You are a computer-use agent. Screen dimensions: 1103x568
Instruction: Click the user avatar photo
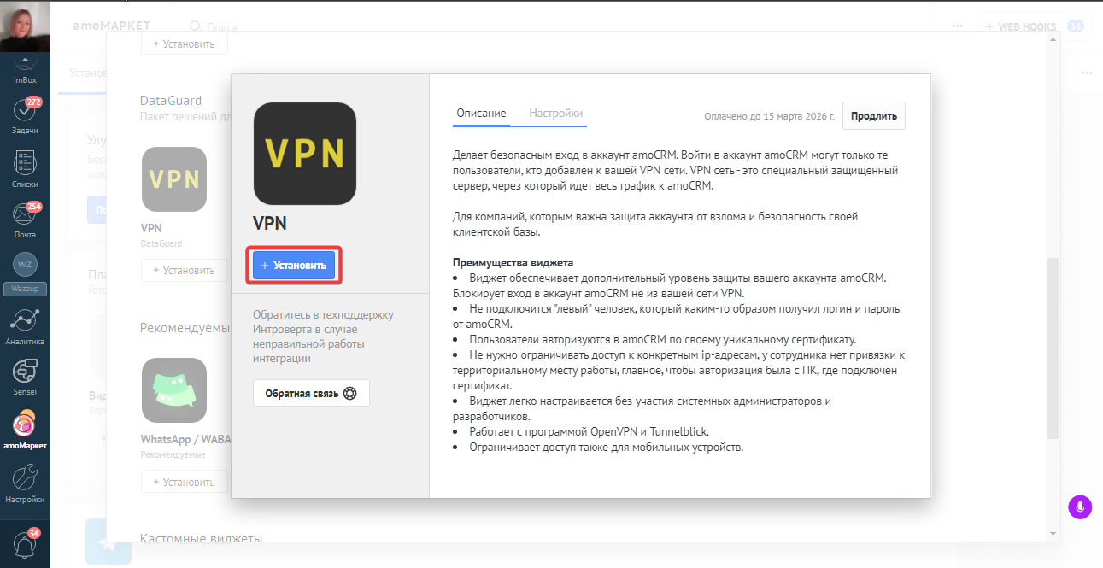[x=25, y=26]
